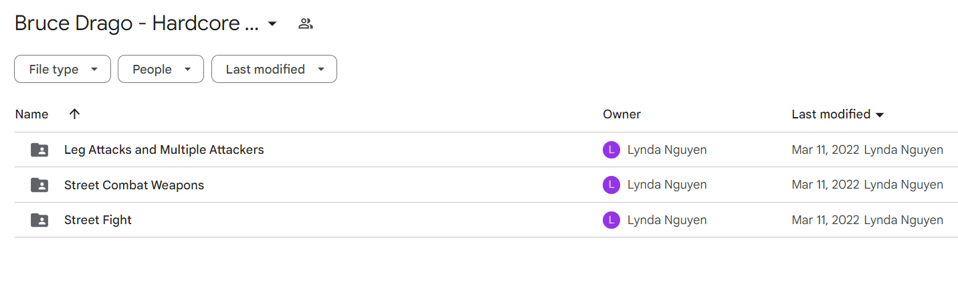Click the name sort ascending arrow icon
The width and height of the screenshot is (958, 289).
tap(74, 114)
